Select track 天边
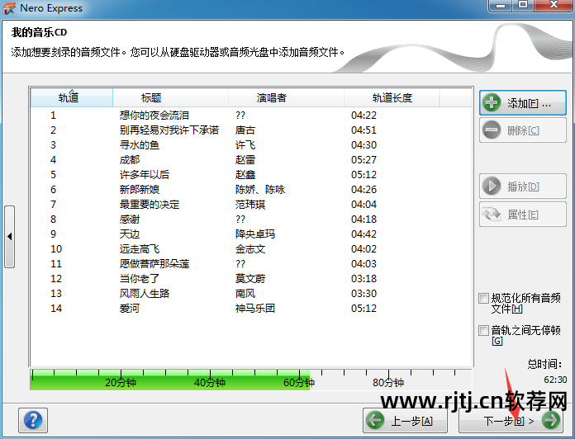This screenshot has height=439, width=575. click(130, 234)
